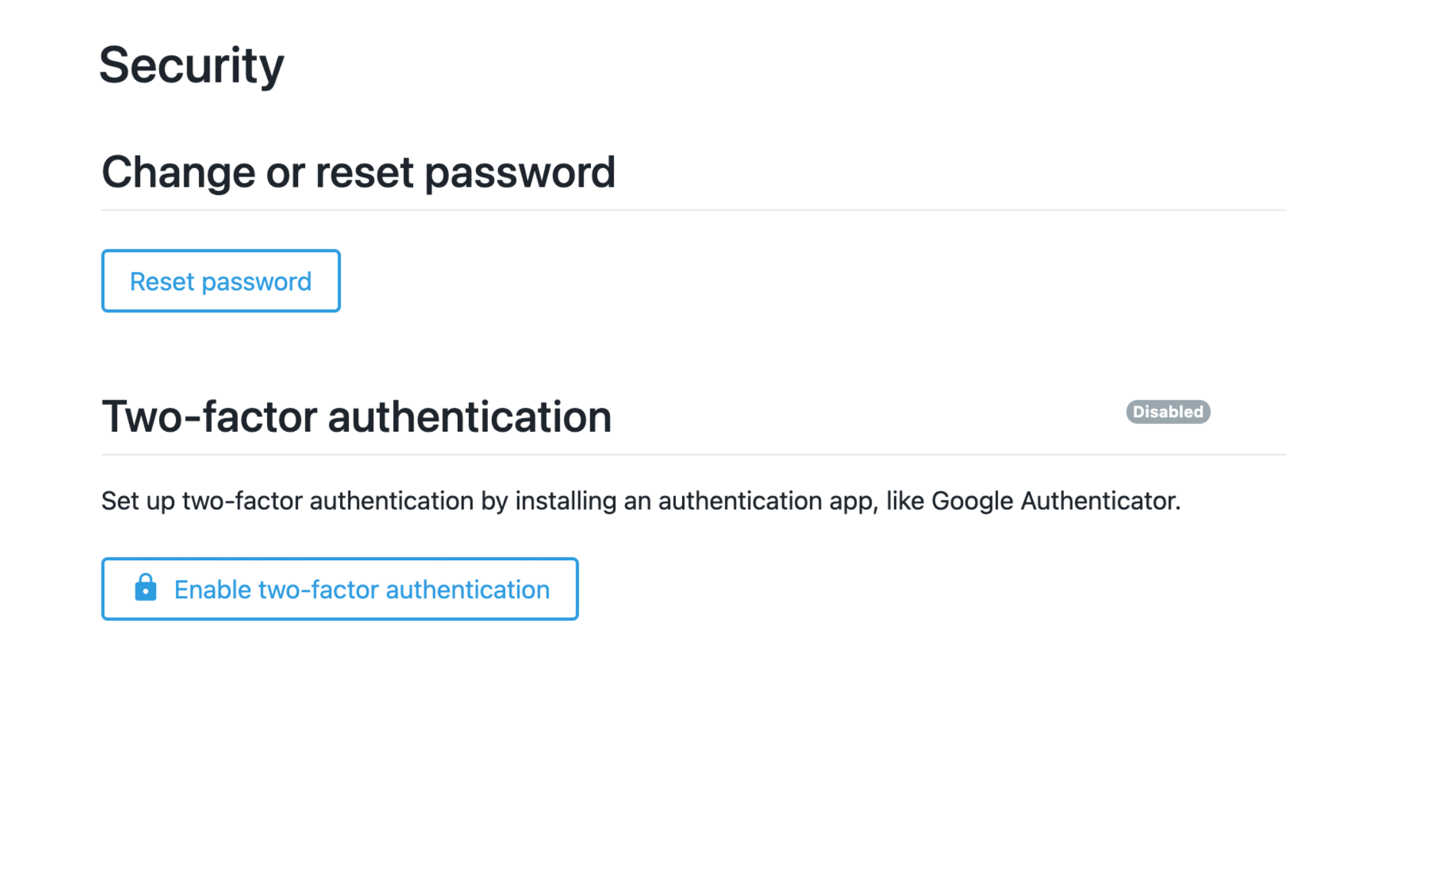This screenshot has height=894, width=1445.
Task: Click the blue padlock icon
Action: coord(146,587)
